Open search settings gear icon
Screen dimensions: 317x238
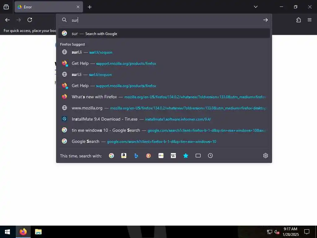[x=265, y=156]
